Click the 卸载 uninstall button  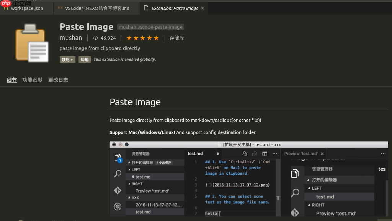pos(85,59)
